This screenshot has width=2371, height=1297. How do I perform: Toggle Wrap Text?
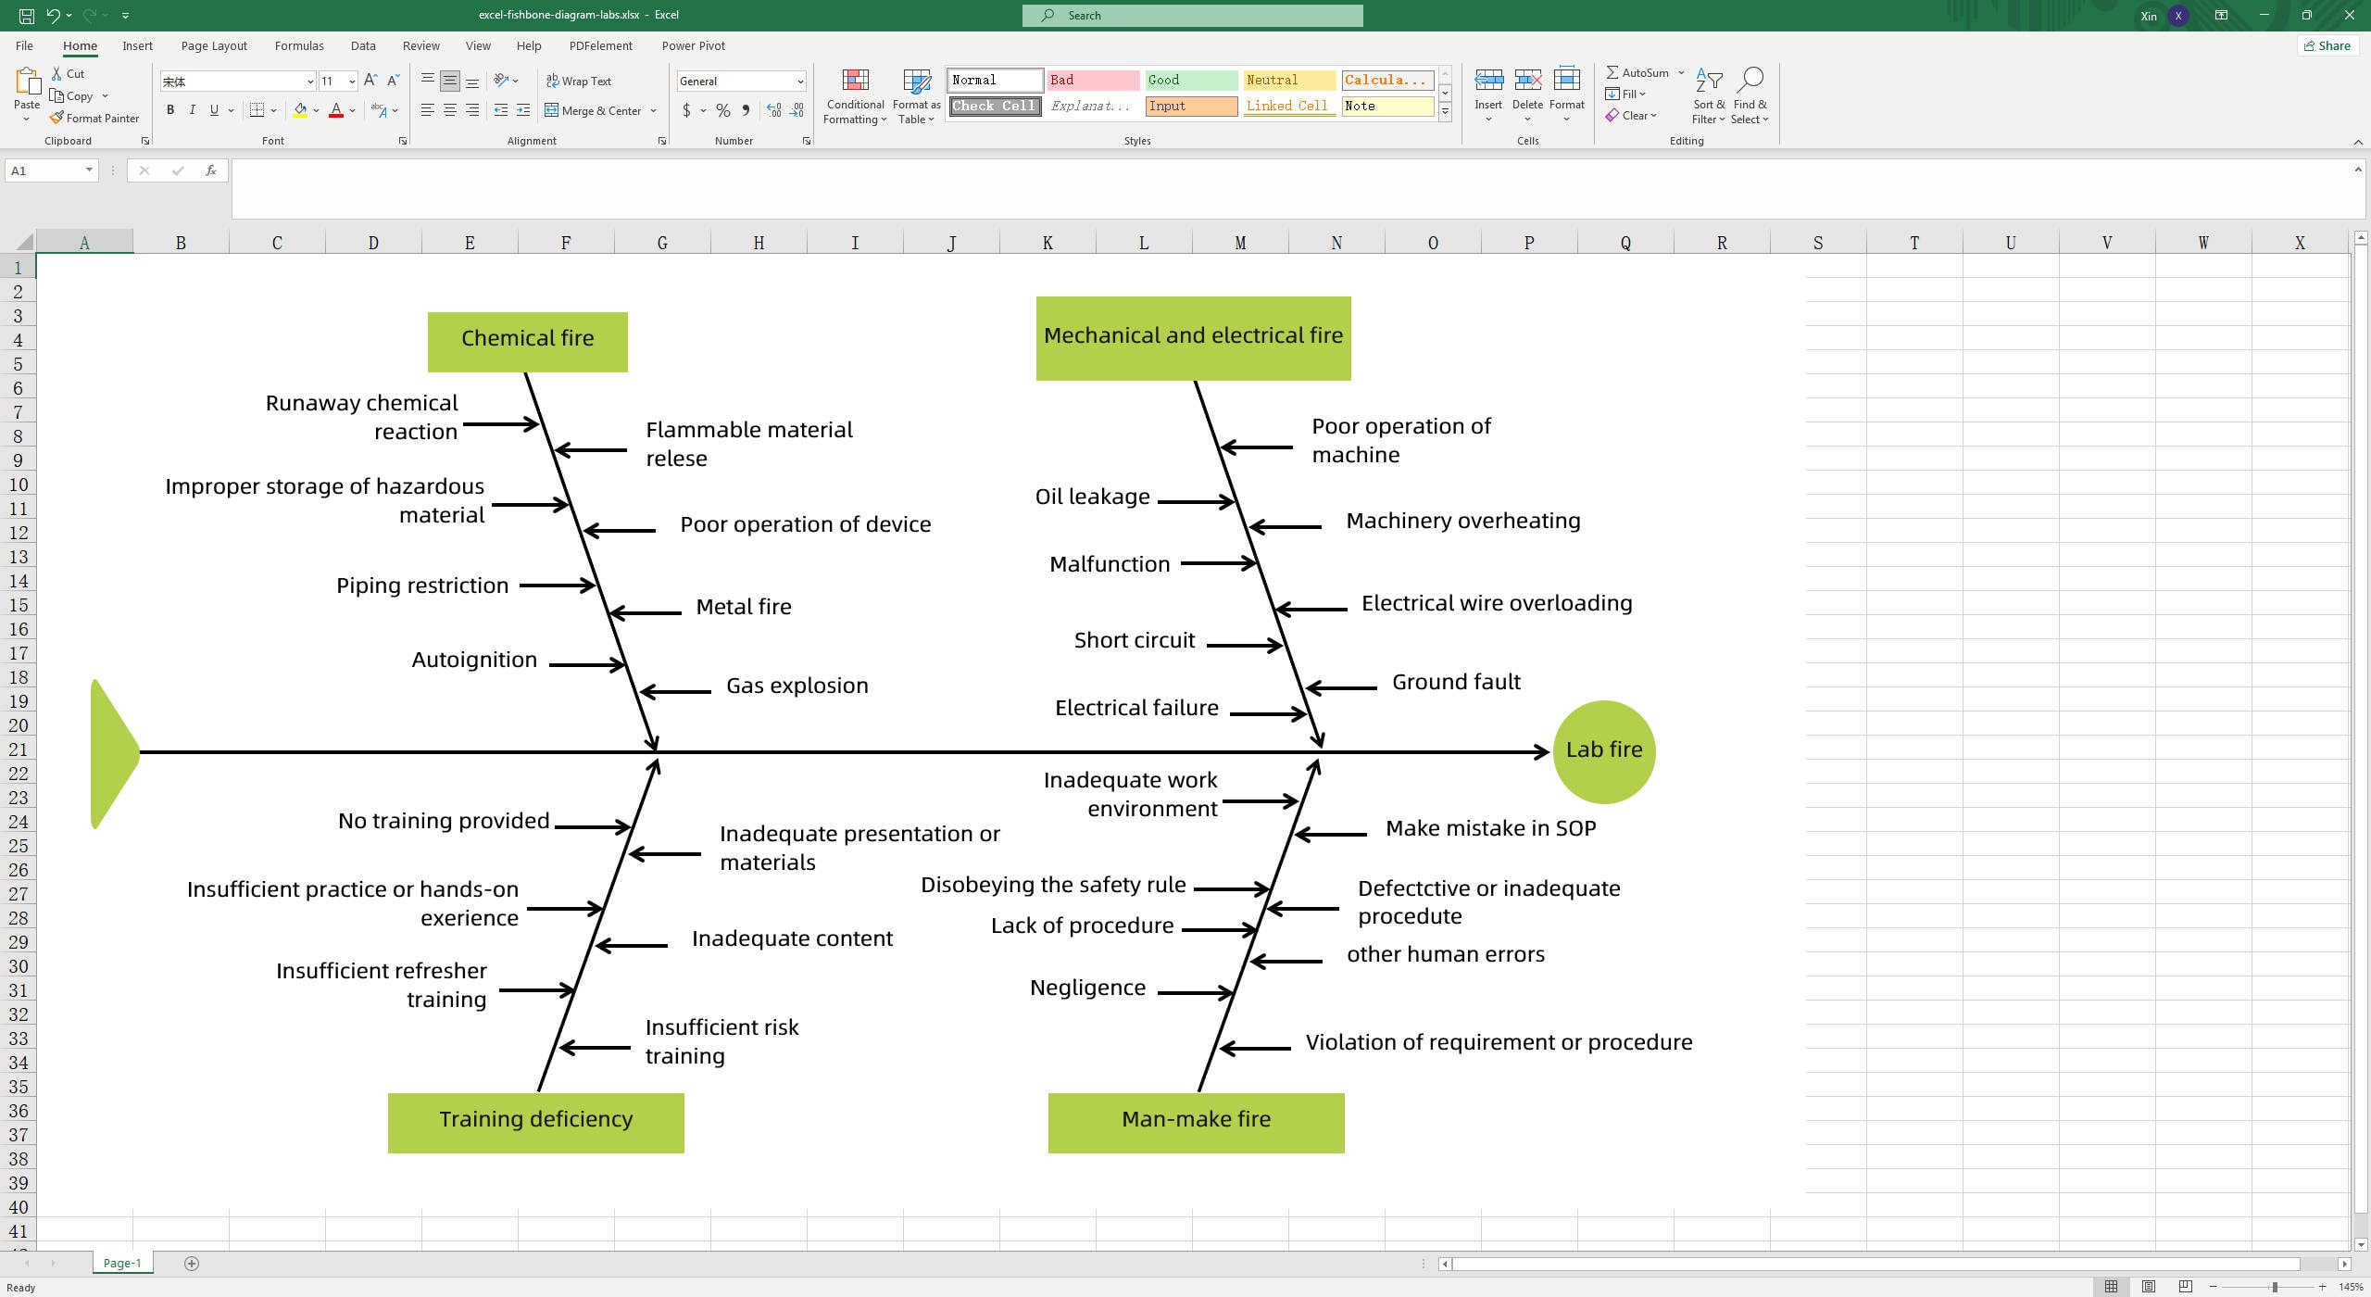579,81
